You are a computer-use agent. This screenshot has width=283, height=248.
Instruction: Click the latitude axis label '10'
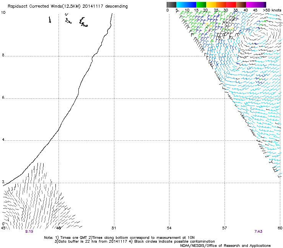[x=3, y=13]
